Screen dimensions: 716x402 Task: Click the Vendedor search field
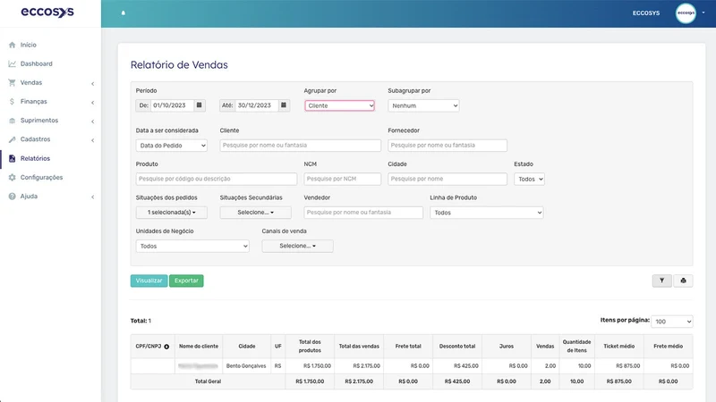pyautogui.click(x=363, y=213)
